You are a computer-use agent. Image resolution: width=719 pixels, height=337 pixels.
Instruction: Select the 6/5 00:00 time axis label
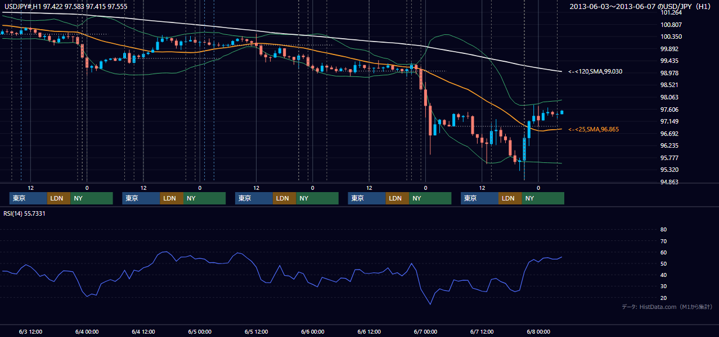tap(200, 331)
